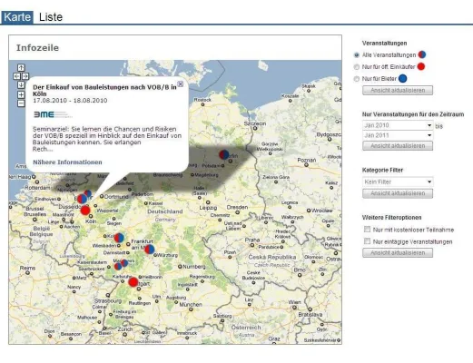Click the Infozeile heading text

[x=37, y=48]
